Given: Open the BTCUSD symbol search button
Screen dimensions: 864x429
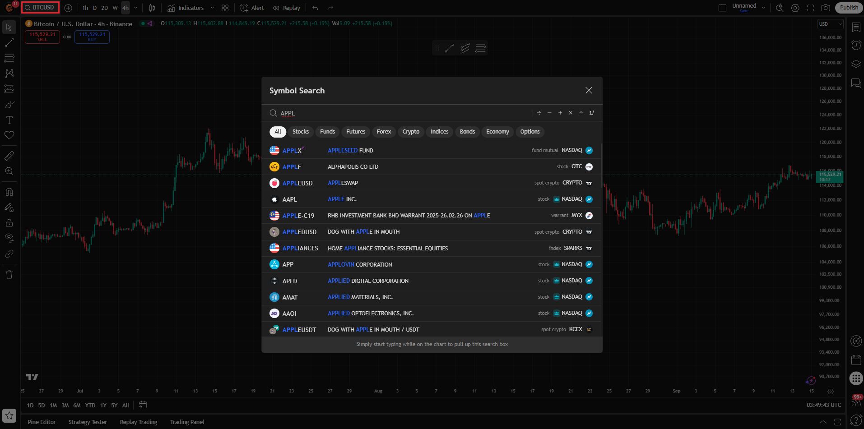Looking at the screenshot, I should coord(40,8).
